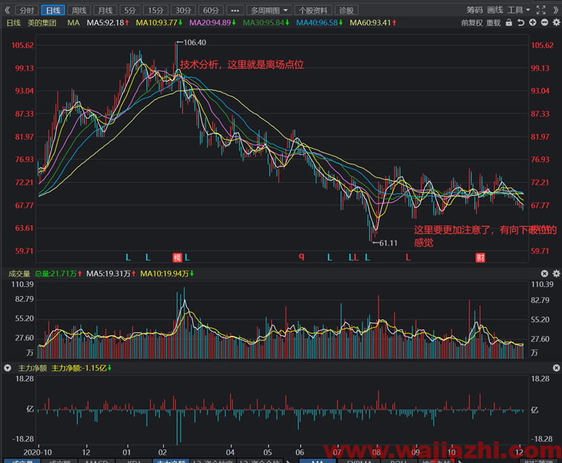Viewport: 562px width, 463px height.
Task: Zoom in chart with plus icon
Action: coord(533,22)
